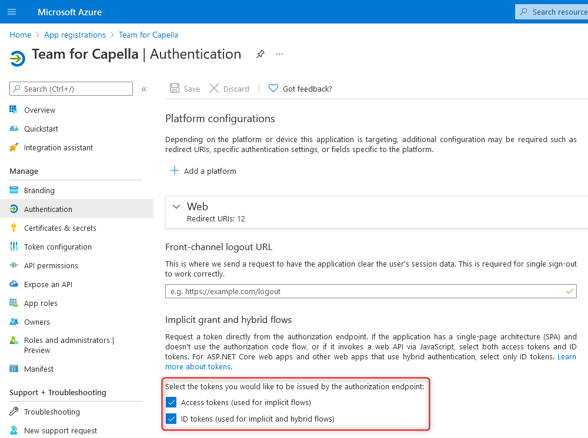Click the Save button

(x=185, y=89)
